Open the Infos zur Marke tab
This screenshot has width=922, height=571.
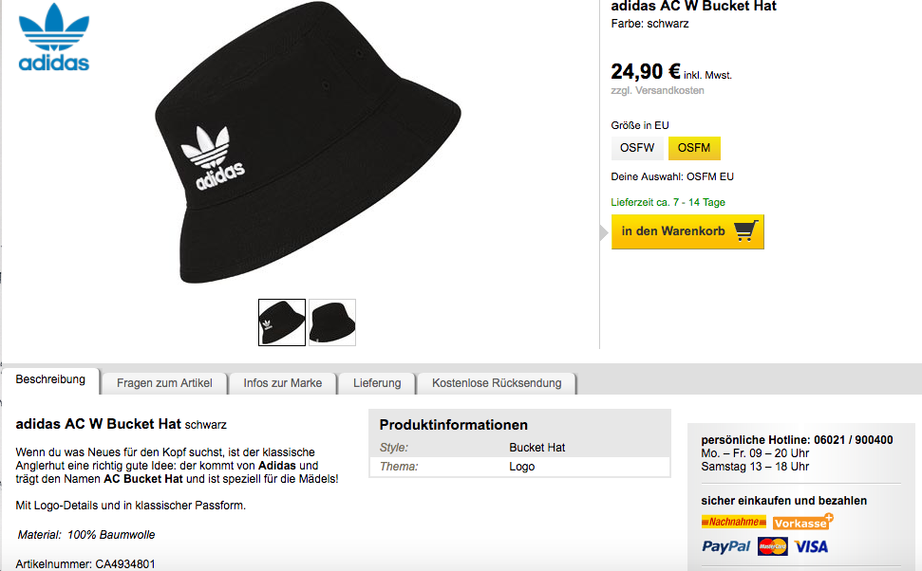click(x=282, y=383)
